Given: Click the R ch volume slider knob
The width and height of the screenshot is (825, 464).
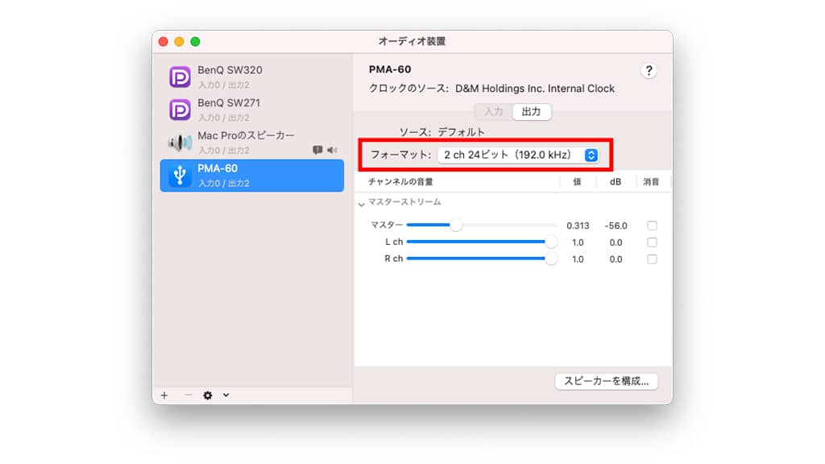Looking at the screenshot, I should pos(551,259).
